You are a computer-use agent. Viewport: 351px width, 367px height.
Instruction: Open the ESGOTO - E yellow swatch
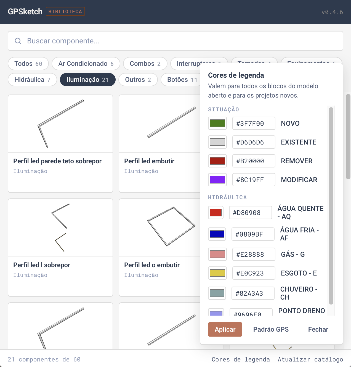(217, 273)
